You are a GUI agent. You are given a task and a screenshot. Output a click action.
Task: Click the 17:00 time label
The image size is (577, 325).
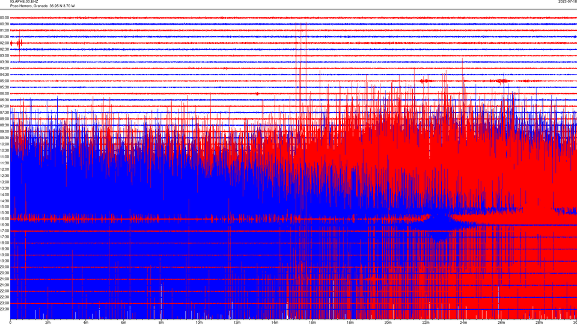(x=4, y=231)
